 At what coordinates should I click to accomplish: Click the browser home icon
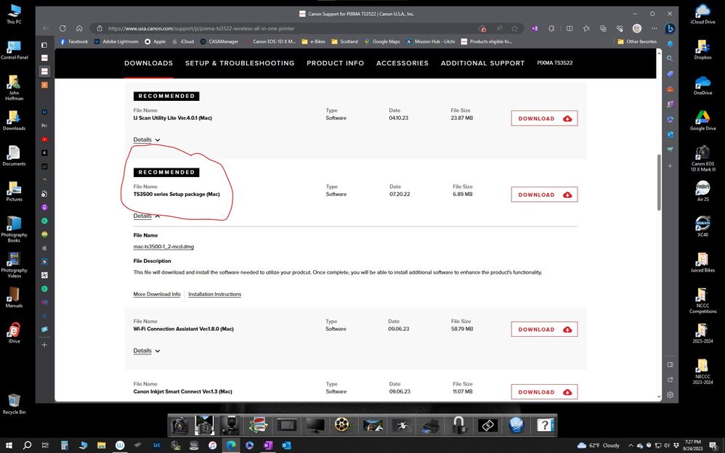[79, 28]
